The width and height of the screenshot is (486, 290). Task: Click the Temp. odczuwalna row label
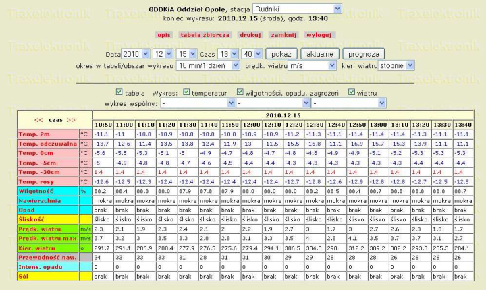(48, 144)
